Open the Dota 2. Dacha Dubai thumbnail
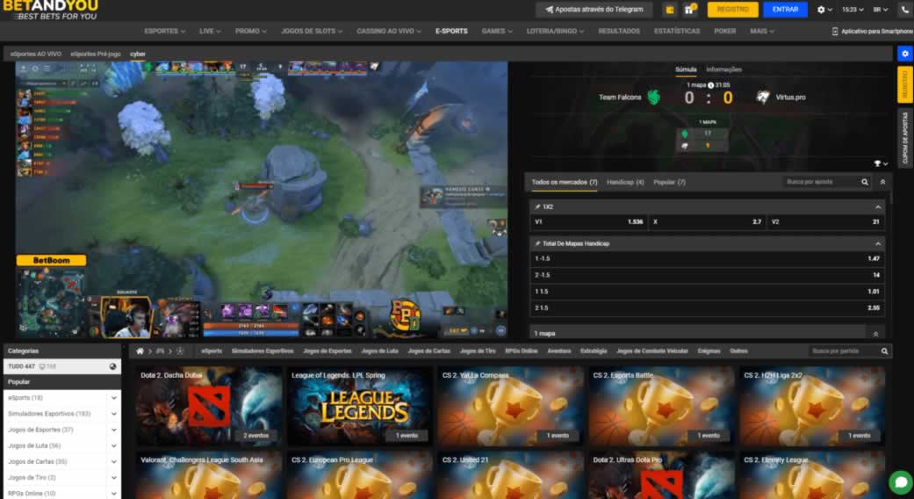 tap(209, 406)
